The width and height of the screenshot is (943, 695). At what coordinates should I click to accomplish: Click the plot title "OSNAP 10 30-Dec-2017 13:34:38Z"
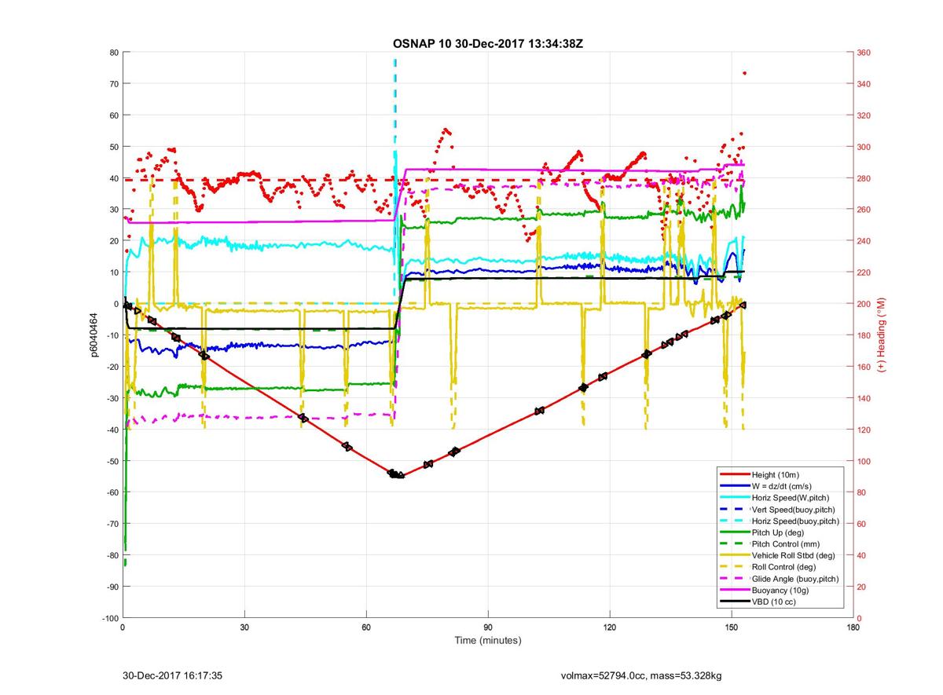(x=487, y=43)
